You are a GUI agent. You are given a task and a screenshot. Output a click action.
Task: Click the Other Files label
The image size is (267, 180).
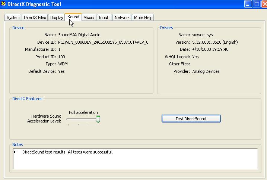tap(179, 64)
